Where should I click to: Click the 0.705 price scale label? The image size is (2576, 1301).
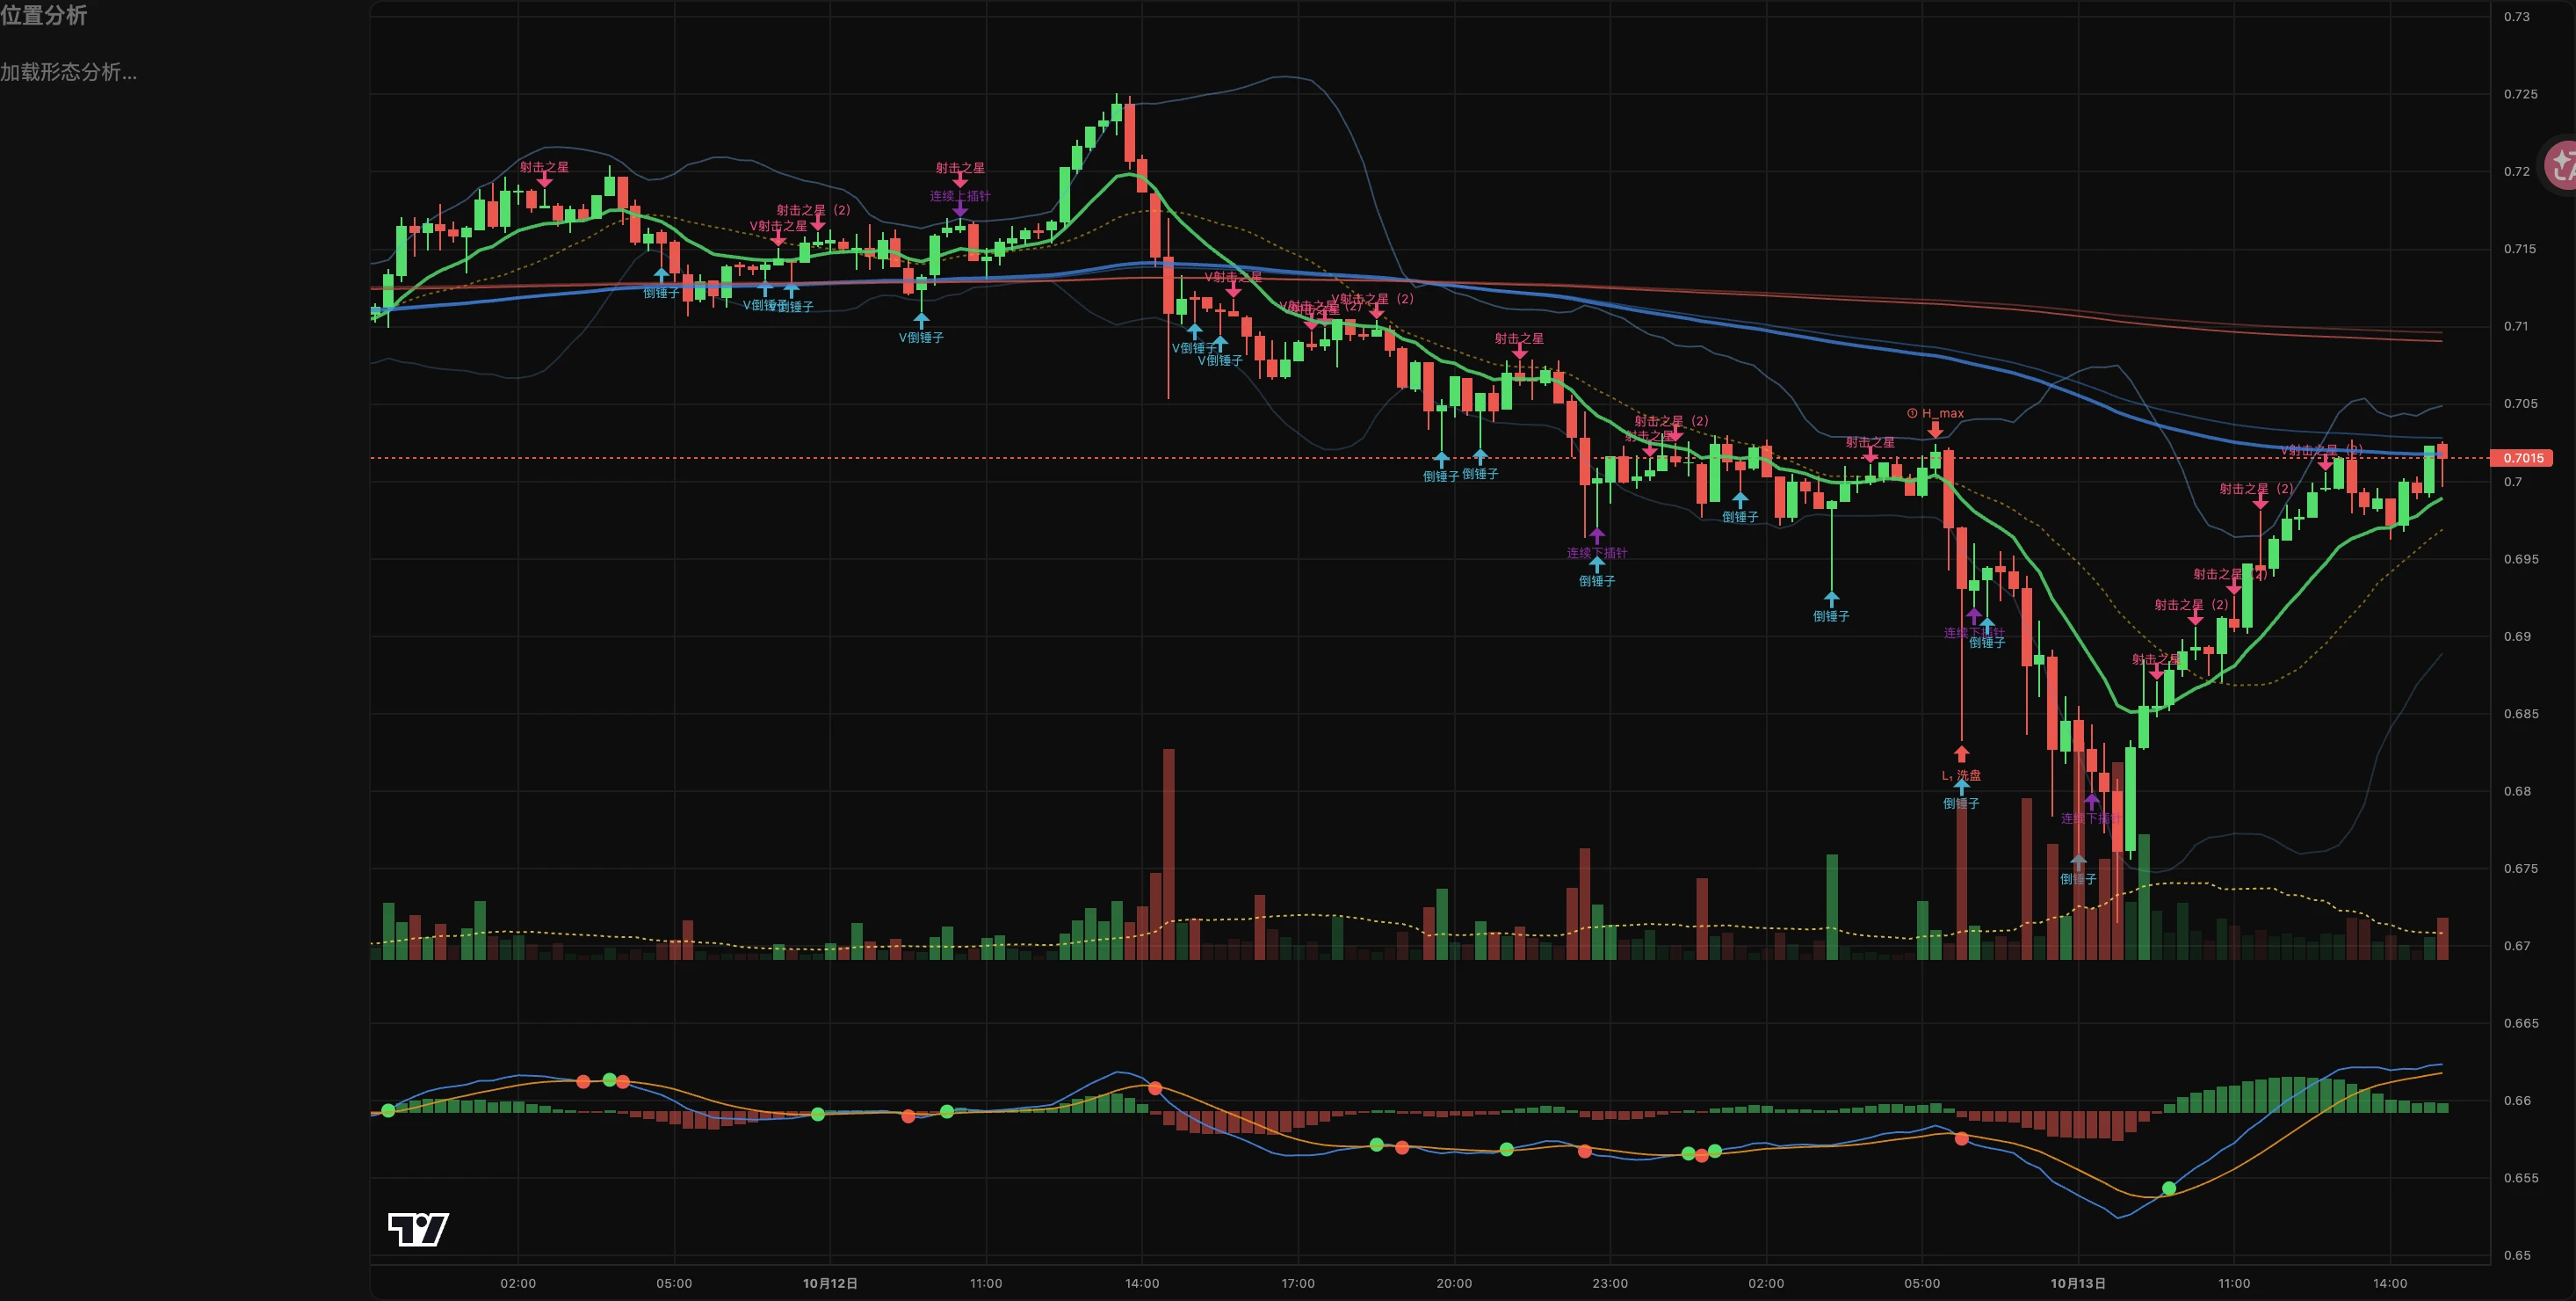2520,404
